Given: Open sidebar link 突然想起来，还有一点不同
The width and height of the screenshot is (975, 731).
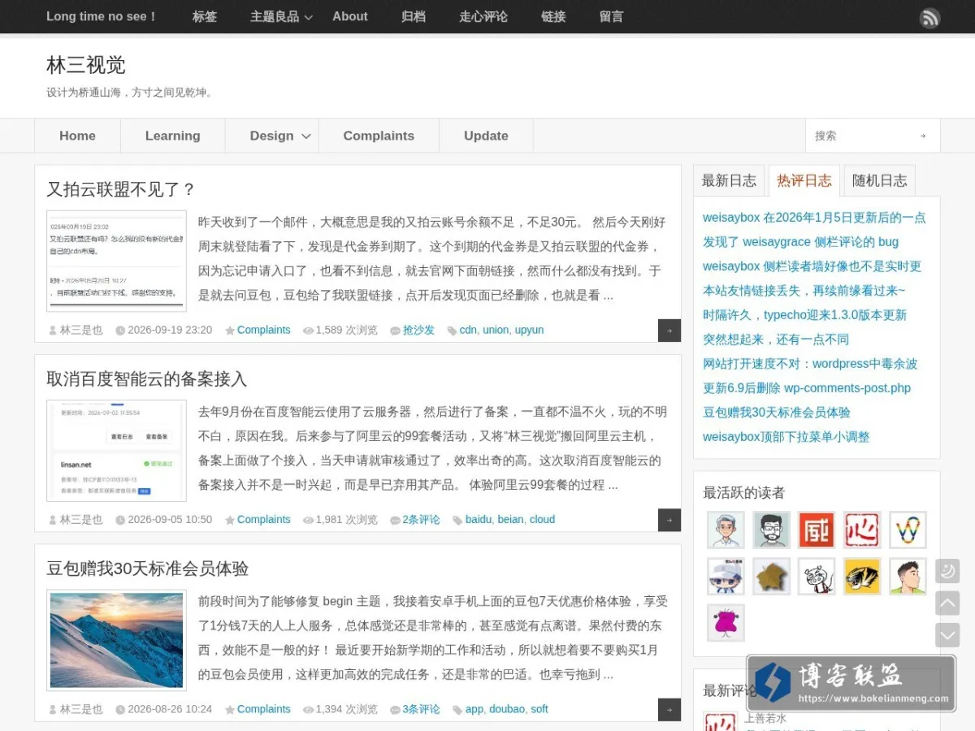Looking at the screenshot, I should click(x=776, y=339).
